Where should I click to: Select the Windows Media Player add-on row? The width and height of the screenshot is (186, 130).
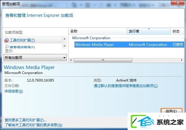coord(129,45)
